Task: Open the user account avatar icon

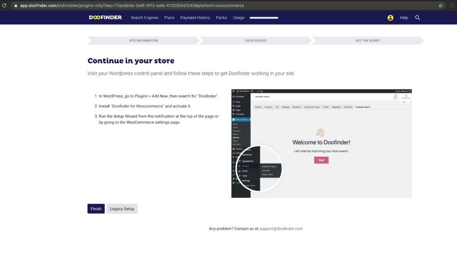Action: 391,18
